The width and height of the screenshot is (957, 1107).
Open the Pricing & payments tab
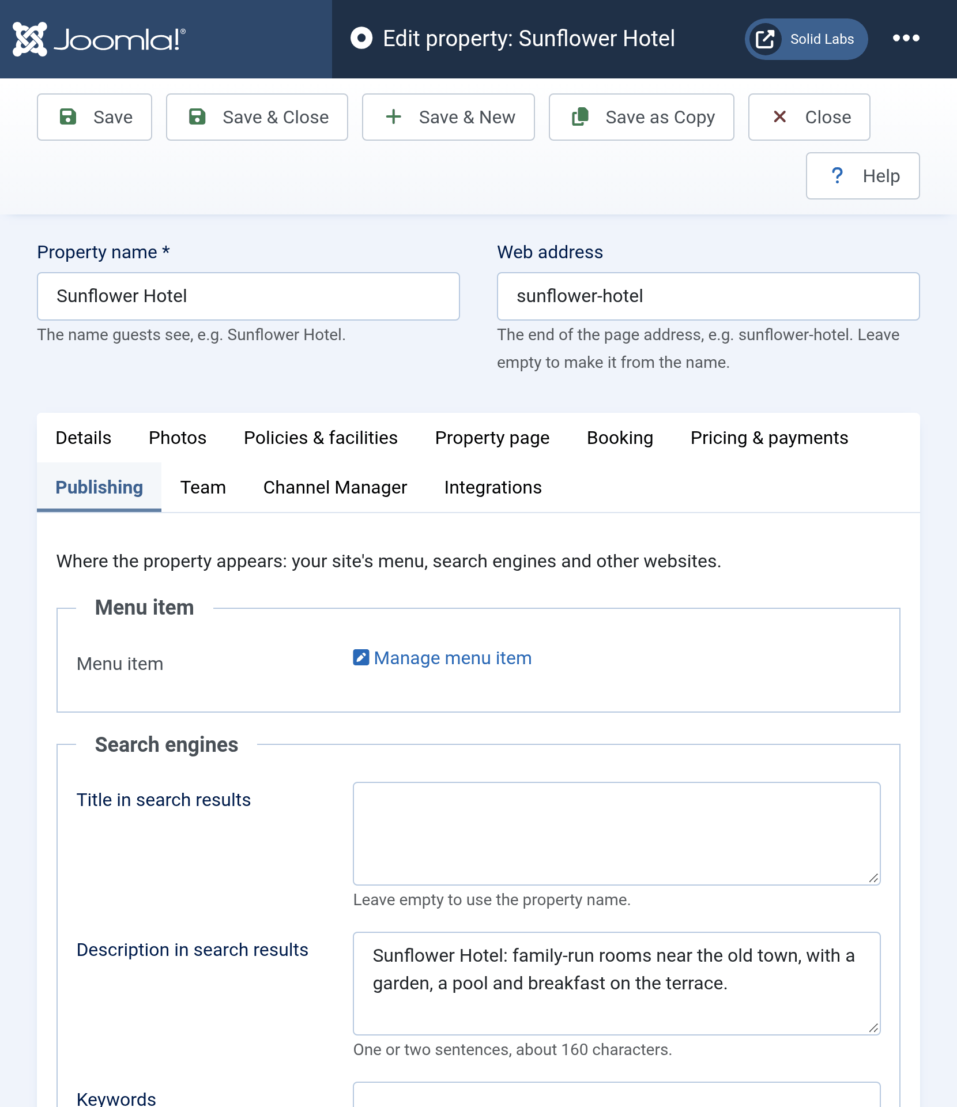pyautogui.click(x=770, y=438)
